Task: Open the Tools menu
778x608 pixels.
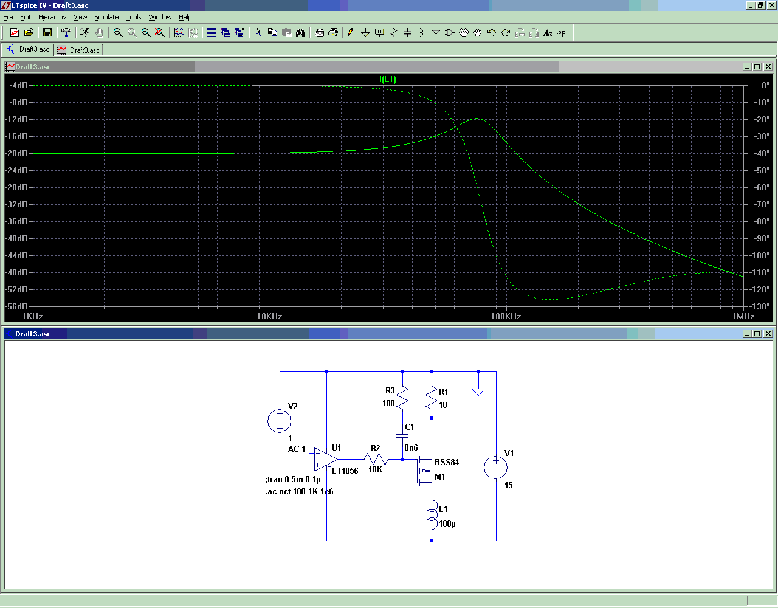Action: pyautogui.click(x=134, y=17)
